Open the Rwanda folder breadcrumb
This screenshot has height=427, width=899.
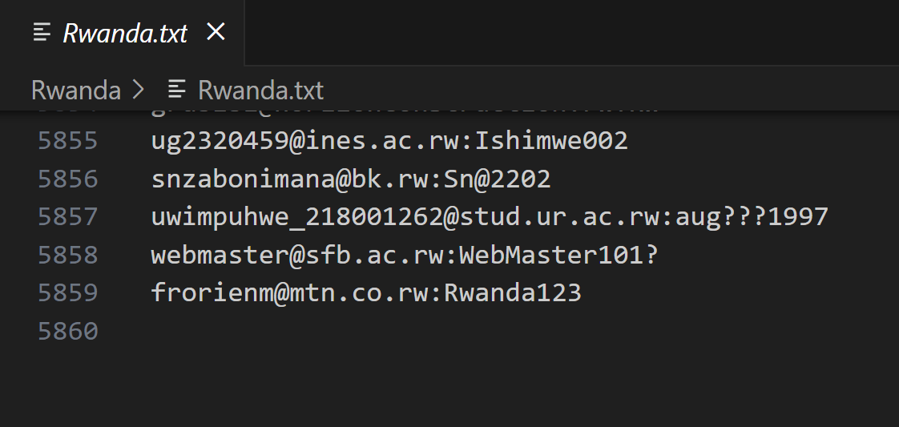click(75, 90)
